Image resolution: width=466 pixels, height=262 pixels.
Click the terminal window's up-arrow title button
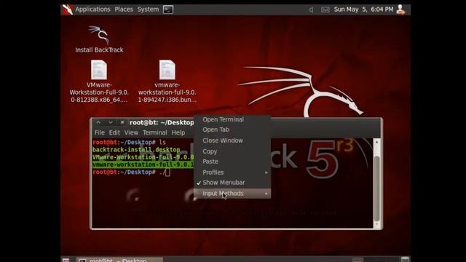click(x=99, y=122)
